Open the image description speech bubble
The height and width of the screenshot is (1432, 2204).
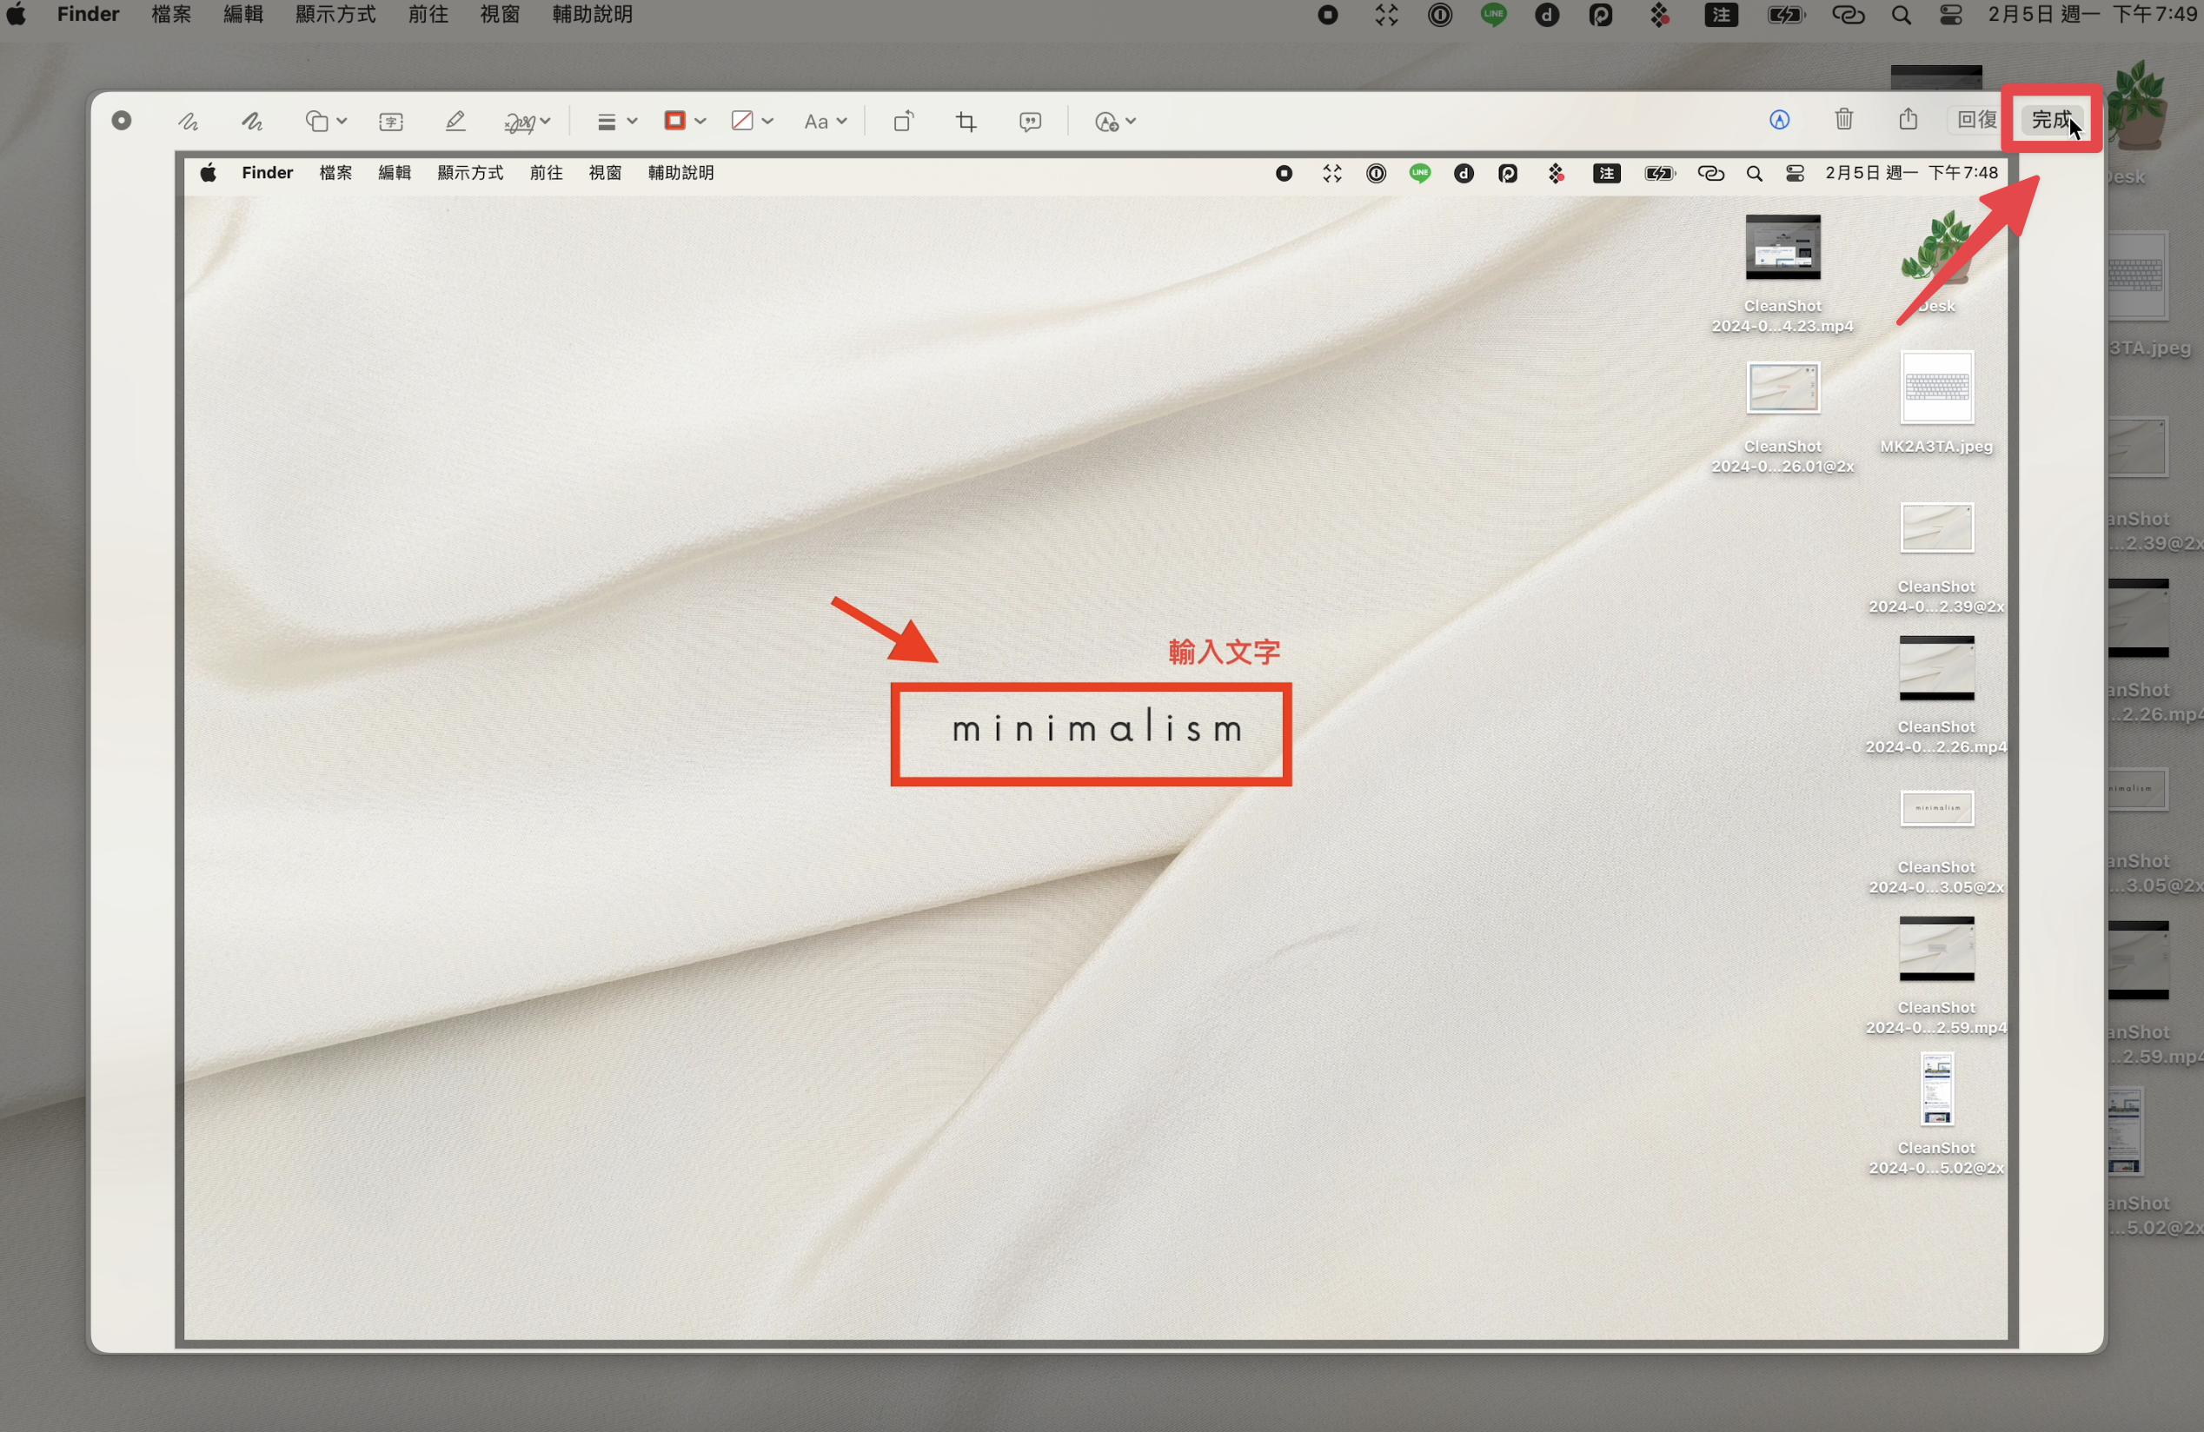(1030, 122)
